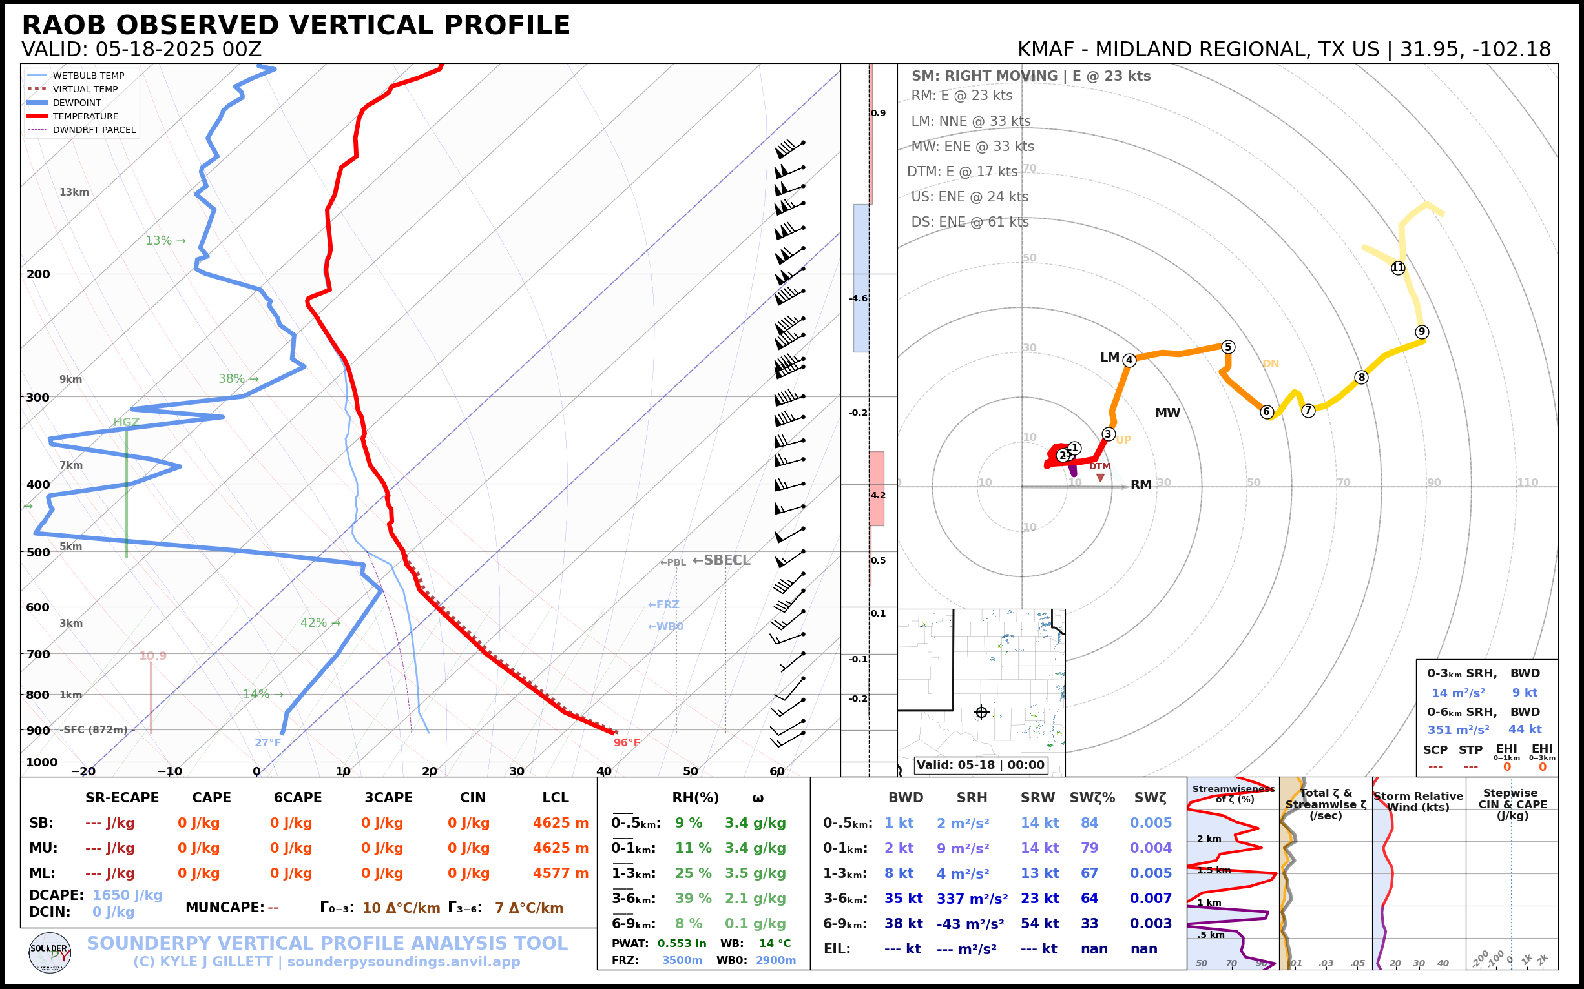Viewport: 1584px width, 989px height.
Task: Click the SounderPy logo icon
Action: [50, 953]
